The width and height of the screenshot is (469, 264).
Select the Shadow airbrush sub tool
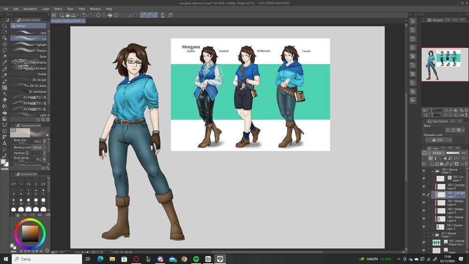click(28, 51)
